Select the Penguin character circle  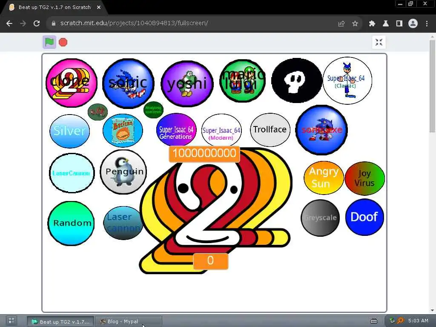click(123, 172)
